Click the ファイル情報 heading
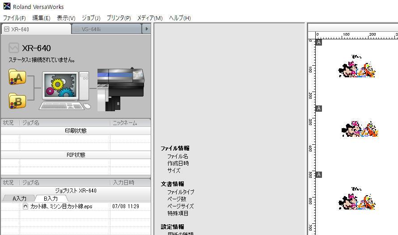The height and width of the screenshot is (235, 398). pyautogui.click(x=175, y=148)
